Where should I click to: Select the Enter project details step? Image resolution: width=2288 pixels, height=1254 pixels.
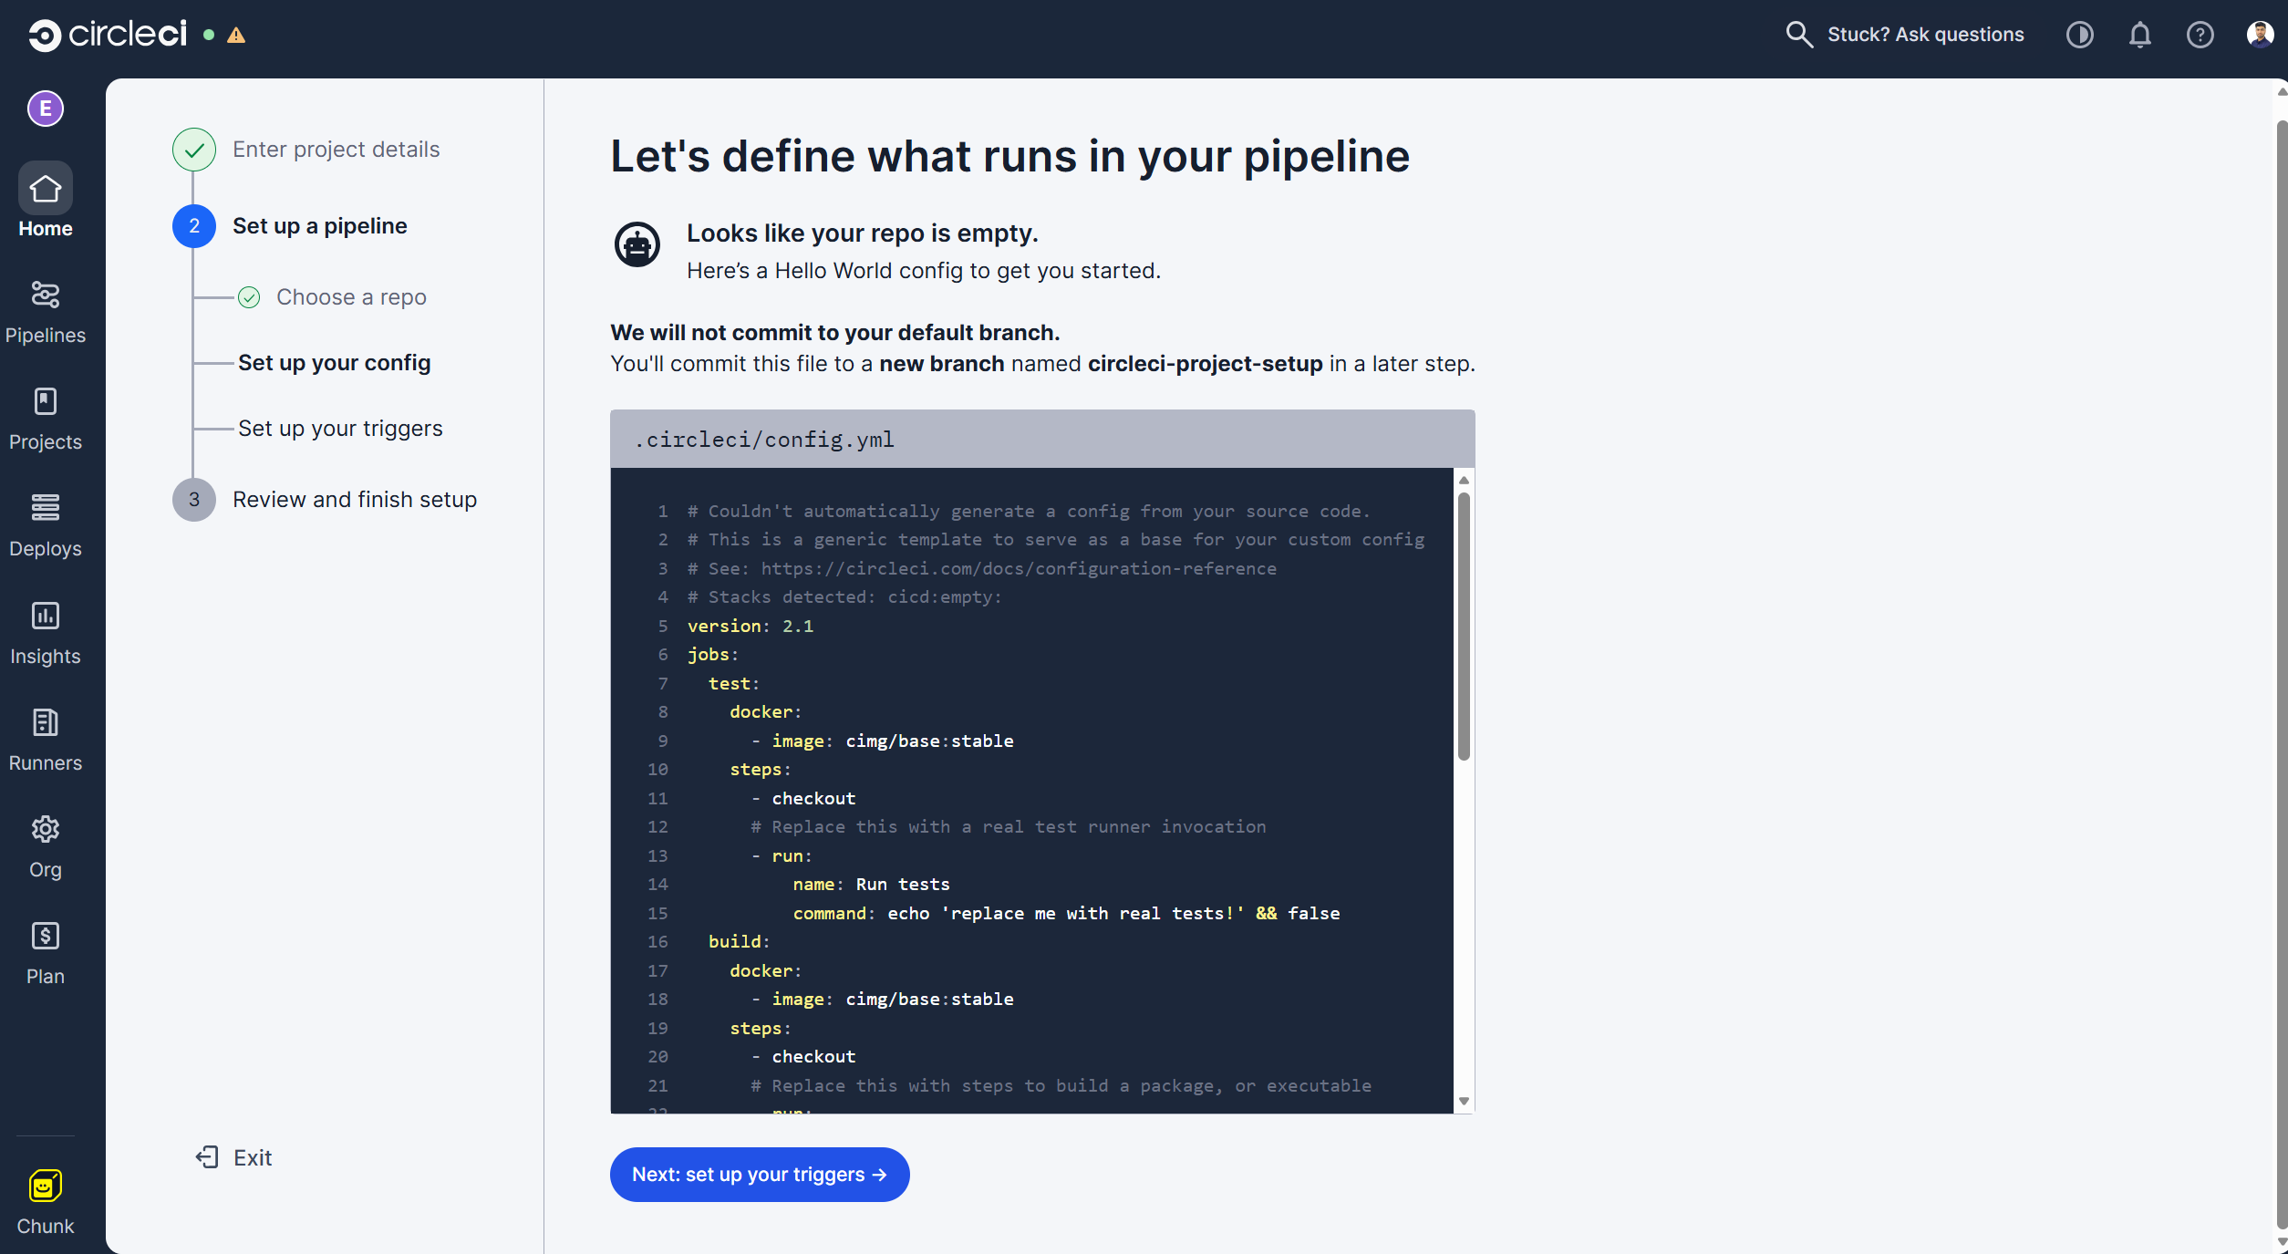tap(336, 150)
